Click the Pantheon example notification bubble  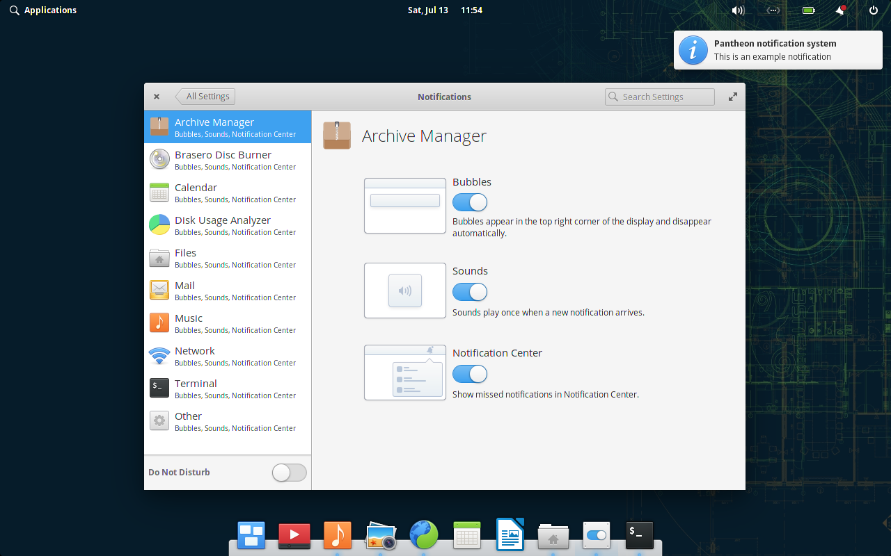coord(778,50)
